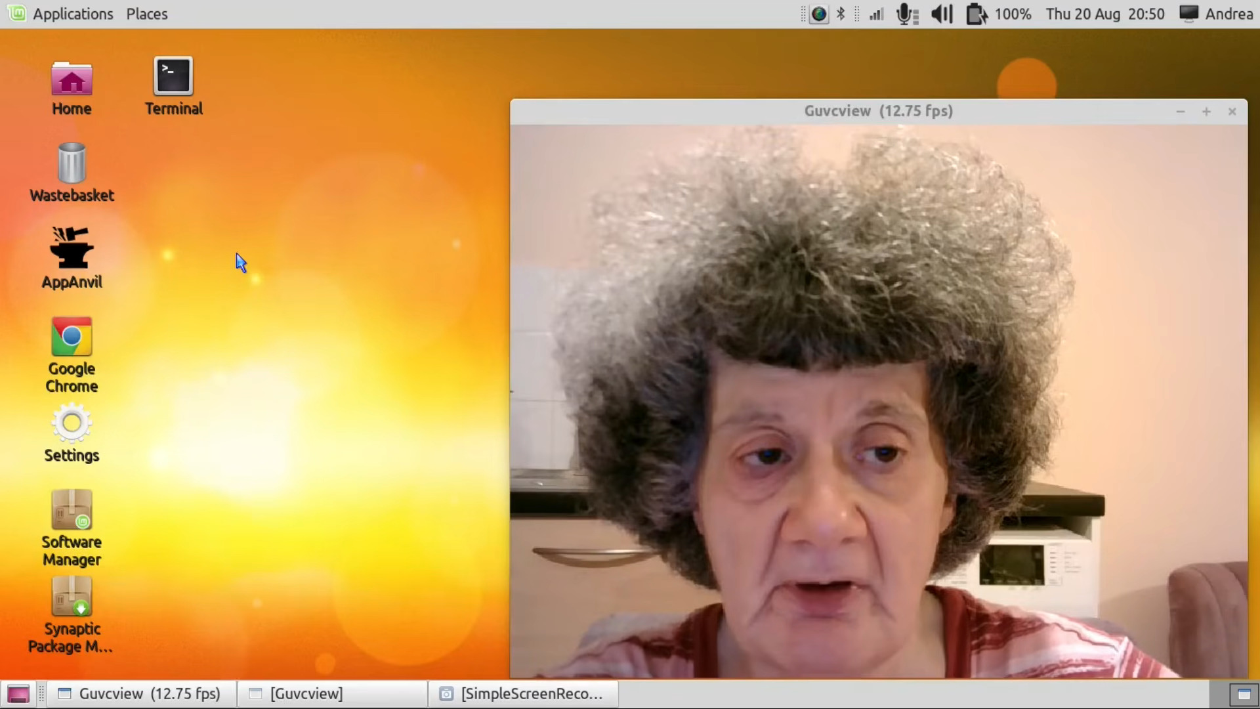
Task: Click the webcam video preview in Guvcview
Action: [879, 401]
